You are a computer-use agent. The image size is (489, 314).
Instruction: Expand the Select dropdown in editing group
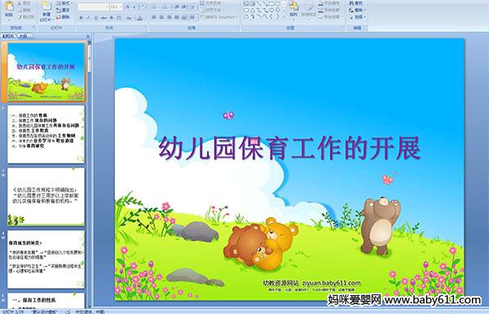pyautogui.click(x=364, y=17)
